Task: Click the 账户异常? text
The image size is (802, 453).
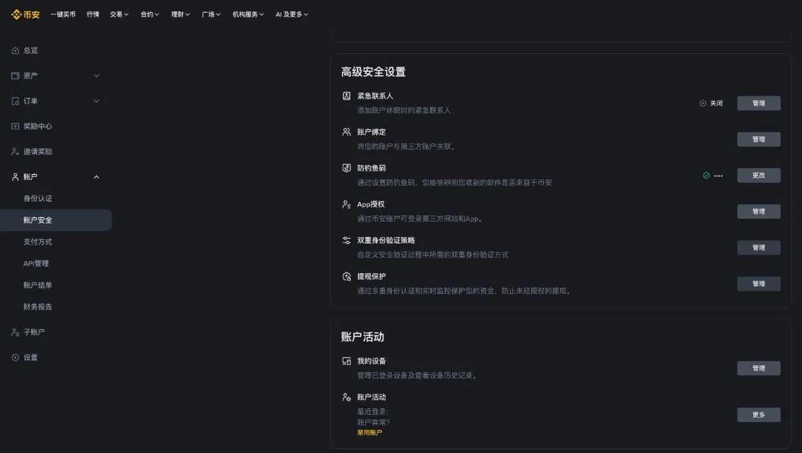Action: click(373, 423)
